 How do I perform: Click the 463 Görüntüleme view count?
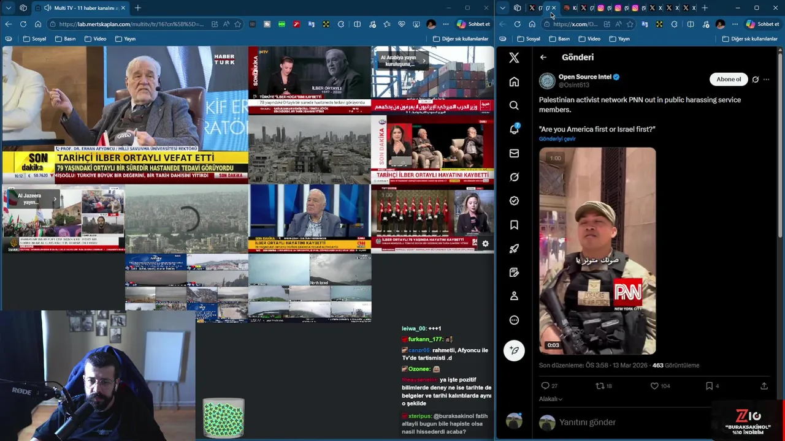click(x=676, y=365)
